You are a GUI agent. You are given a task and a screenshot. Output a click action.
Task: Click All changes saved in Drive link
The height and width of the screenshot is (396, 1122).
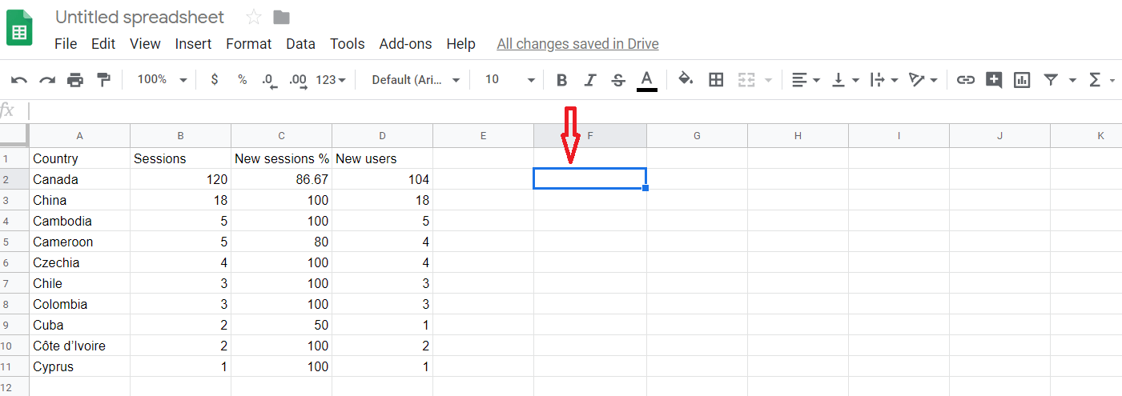(x=577, y=44)
